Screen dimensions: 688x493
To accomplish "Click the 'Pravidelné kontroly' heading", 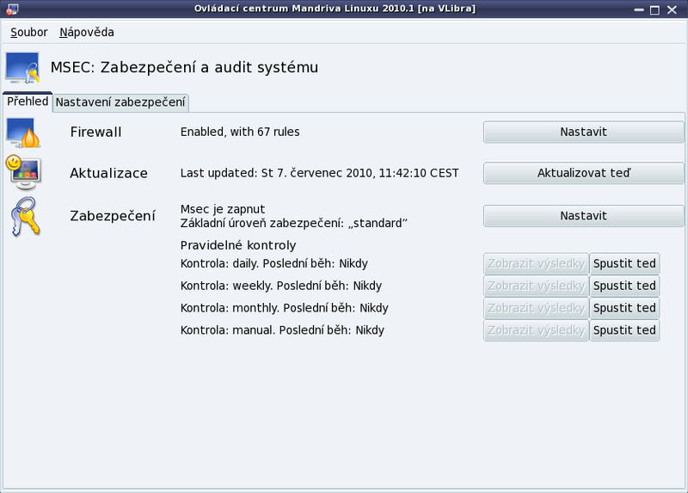I will point(238,245).
